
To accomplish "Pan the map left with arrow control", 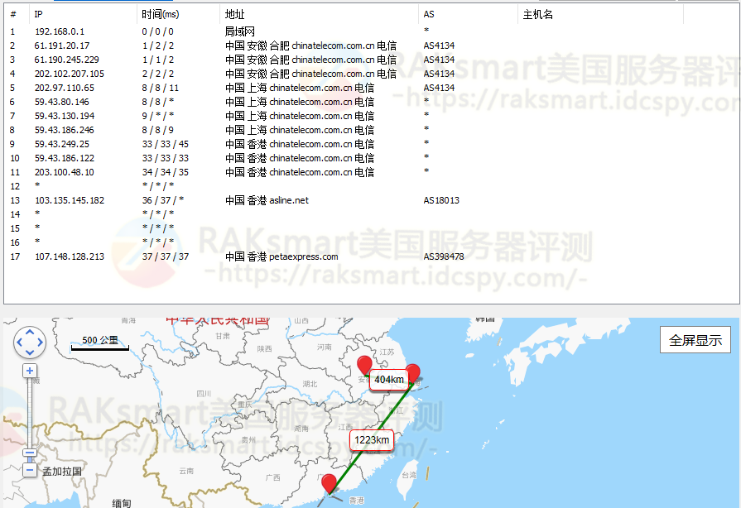I will [x=21, y=343].
